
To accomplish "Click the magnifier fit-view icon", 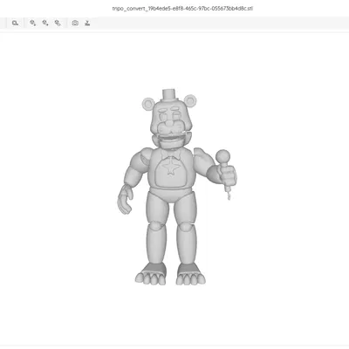I will [x=15, y=23].
